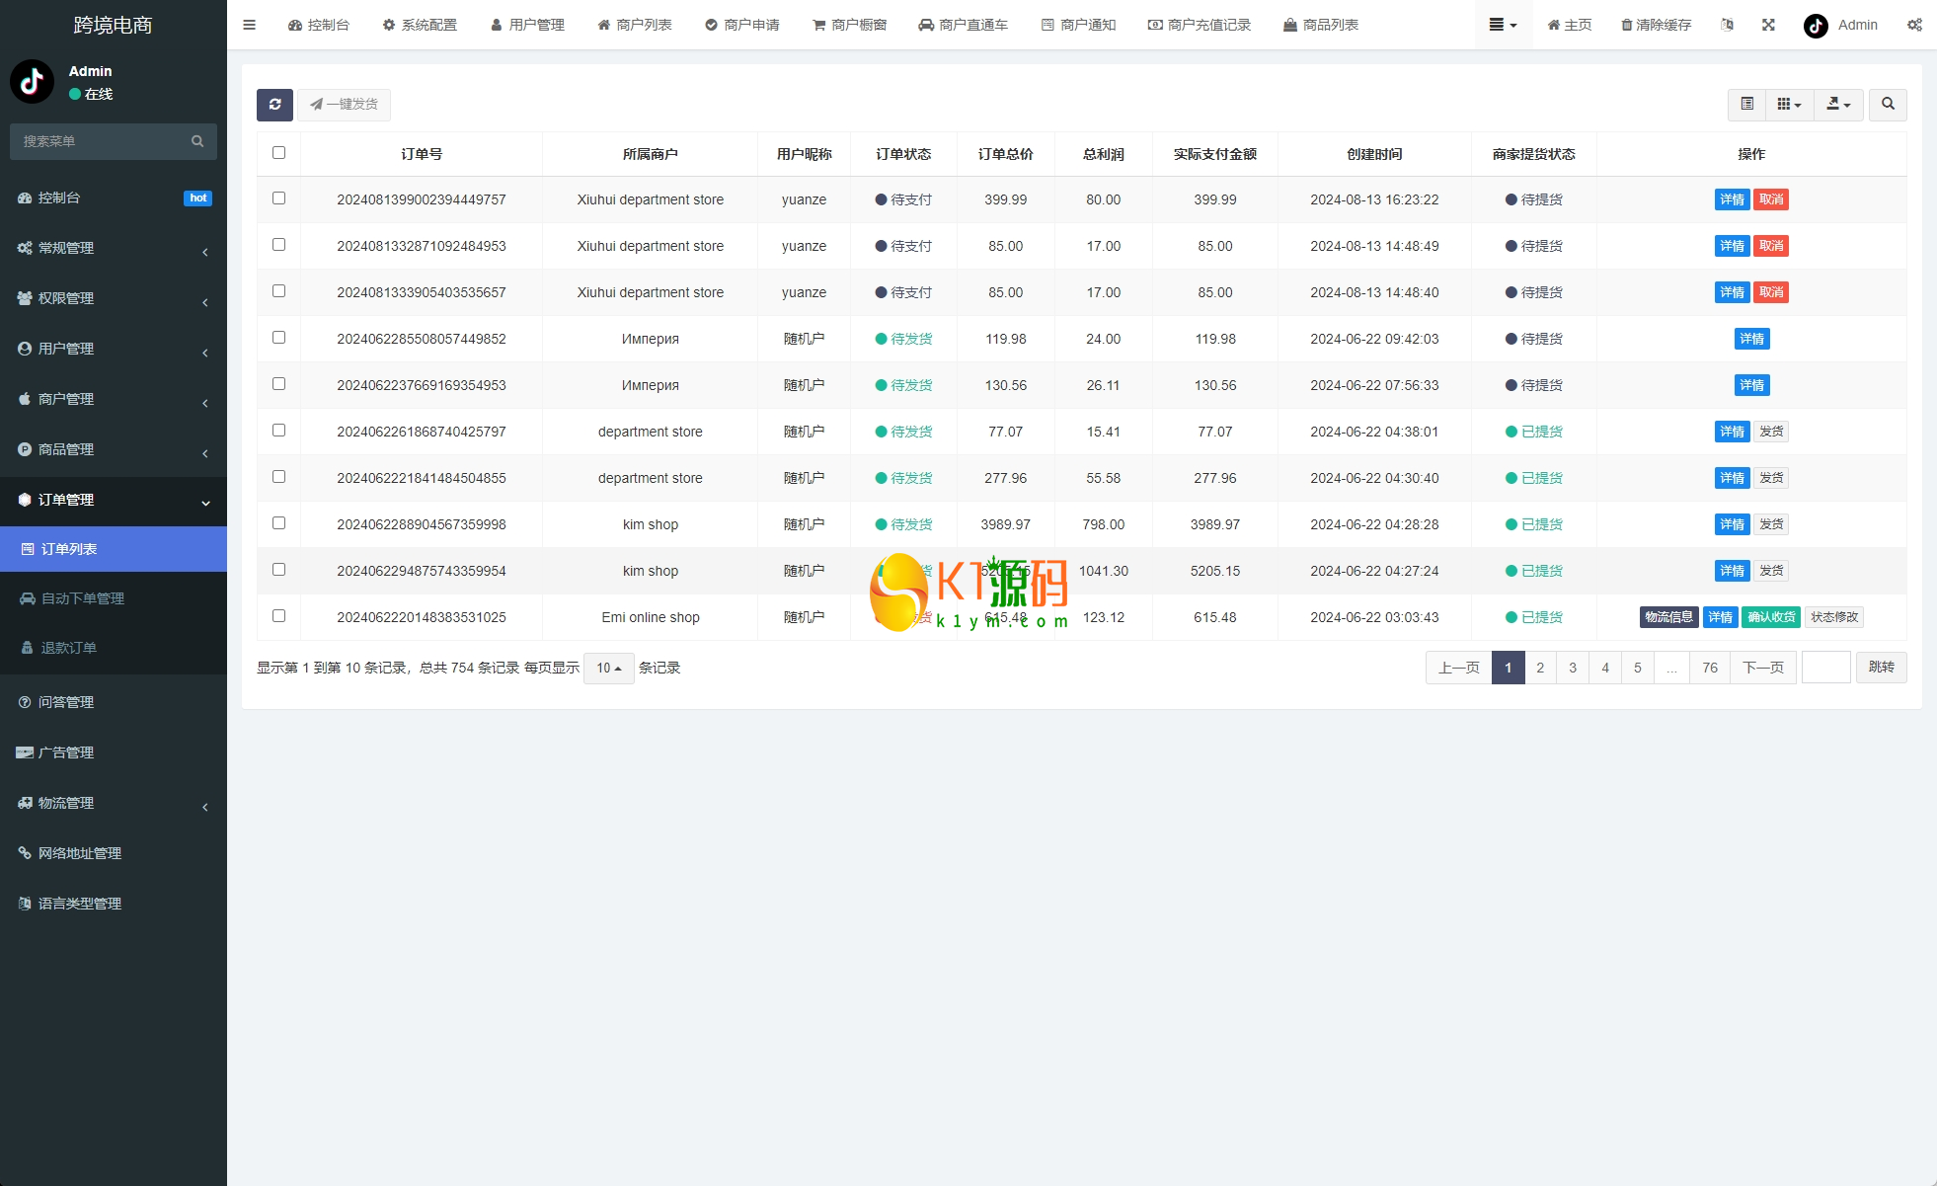Click the 主页 home icon link
Image resolution: width=1937 pixels, height=1186 pixels.
click(x=1570, y=25)
